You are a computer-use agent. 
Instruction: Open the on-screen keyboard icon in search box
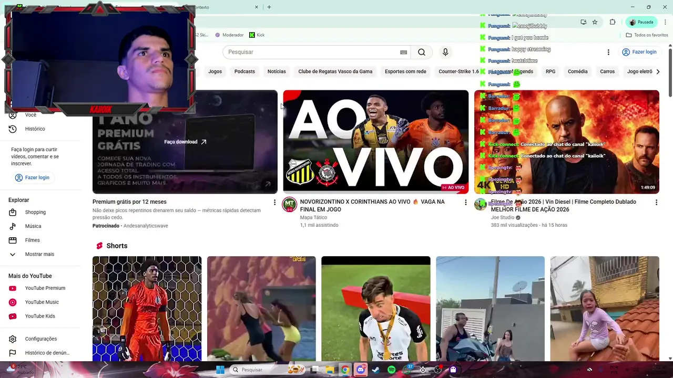(403, 52)
